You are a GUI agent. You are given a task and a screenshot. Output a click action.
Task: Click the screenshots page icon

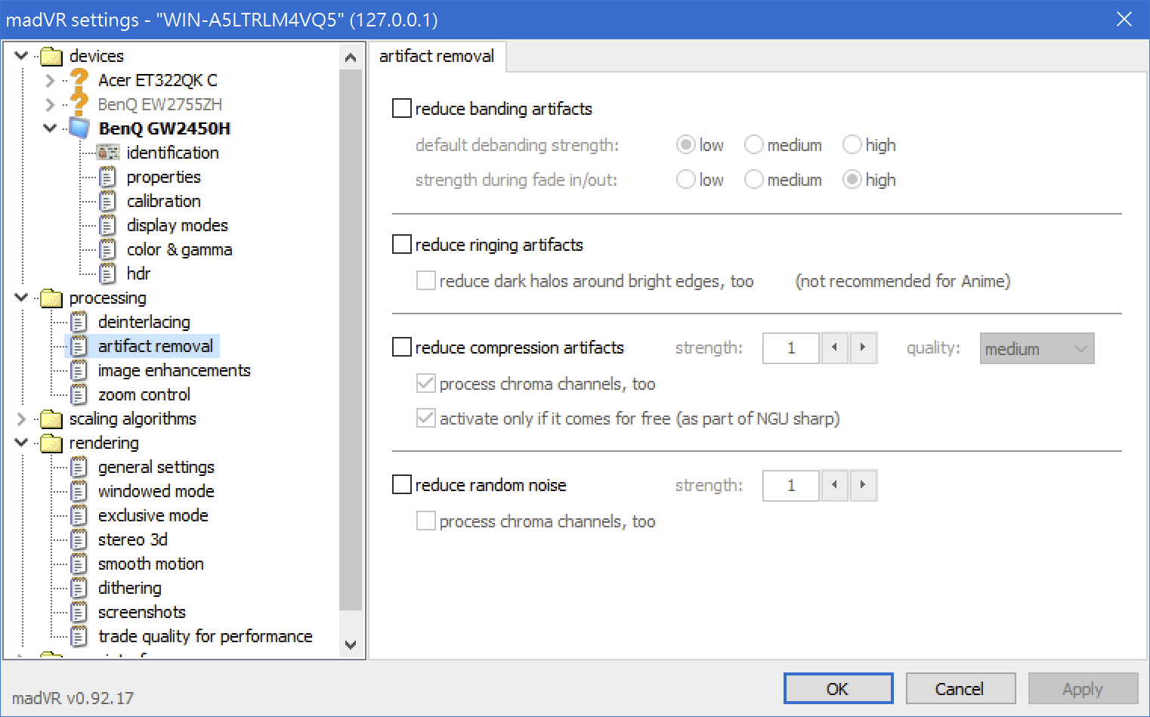[x=79, y=612]
